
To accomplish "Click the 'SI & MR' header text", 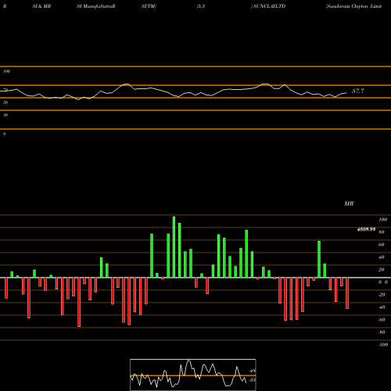I will [41, 6].
